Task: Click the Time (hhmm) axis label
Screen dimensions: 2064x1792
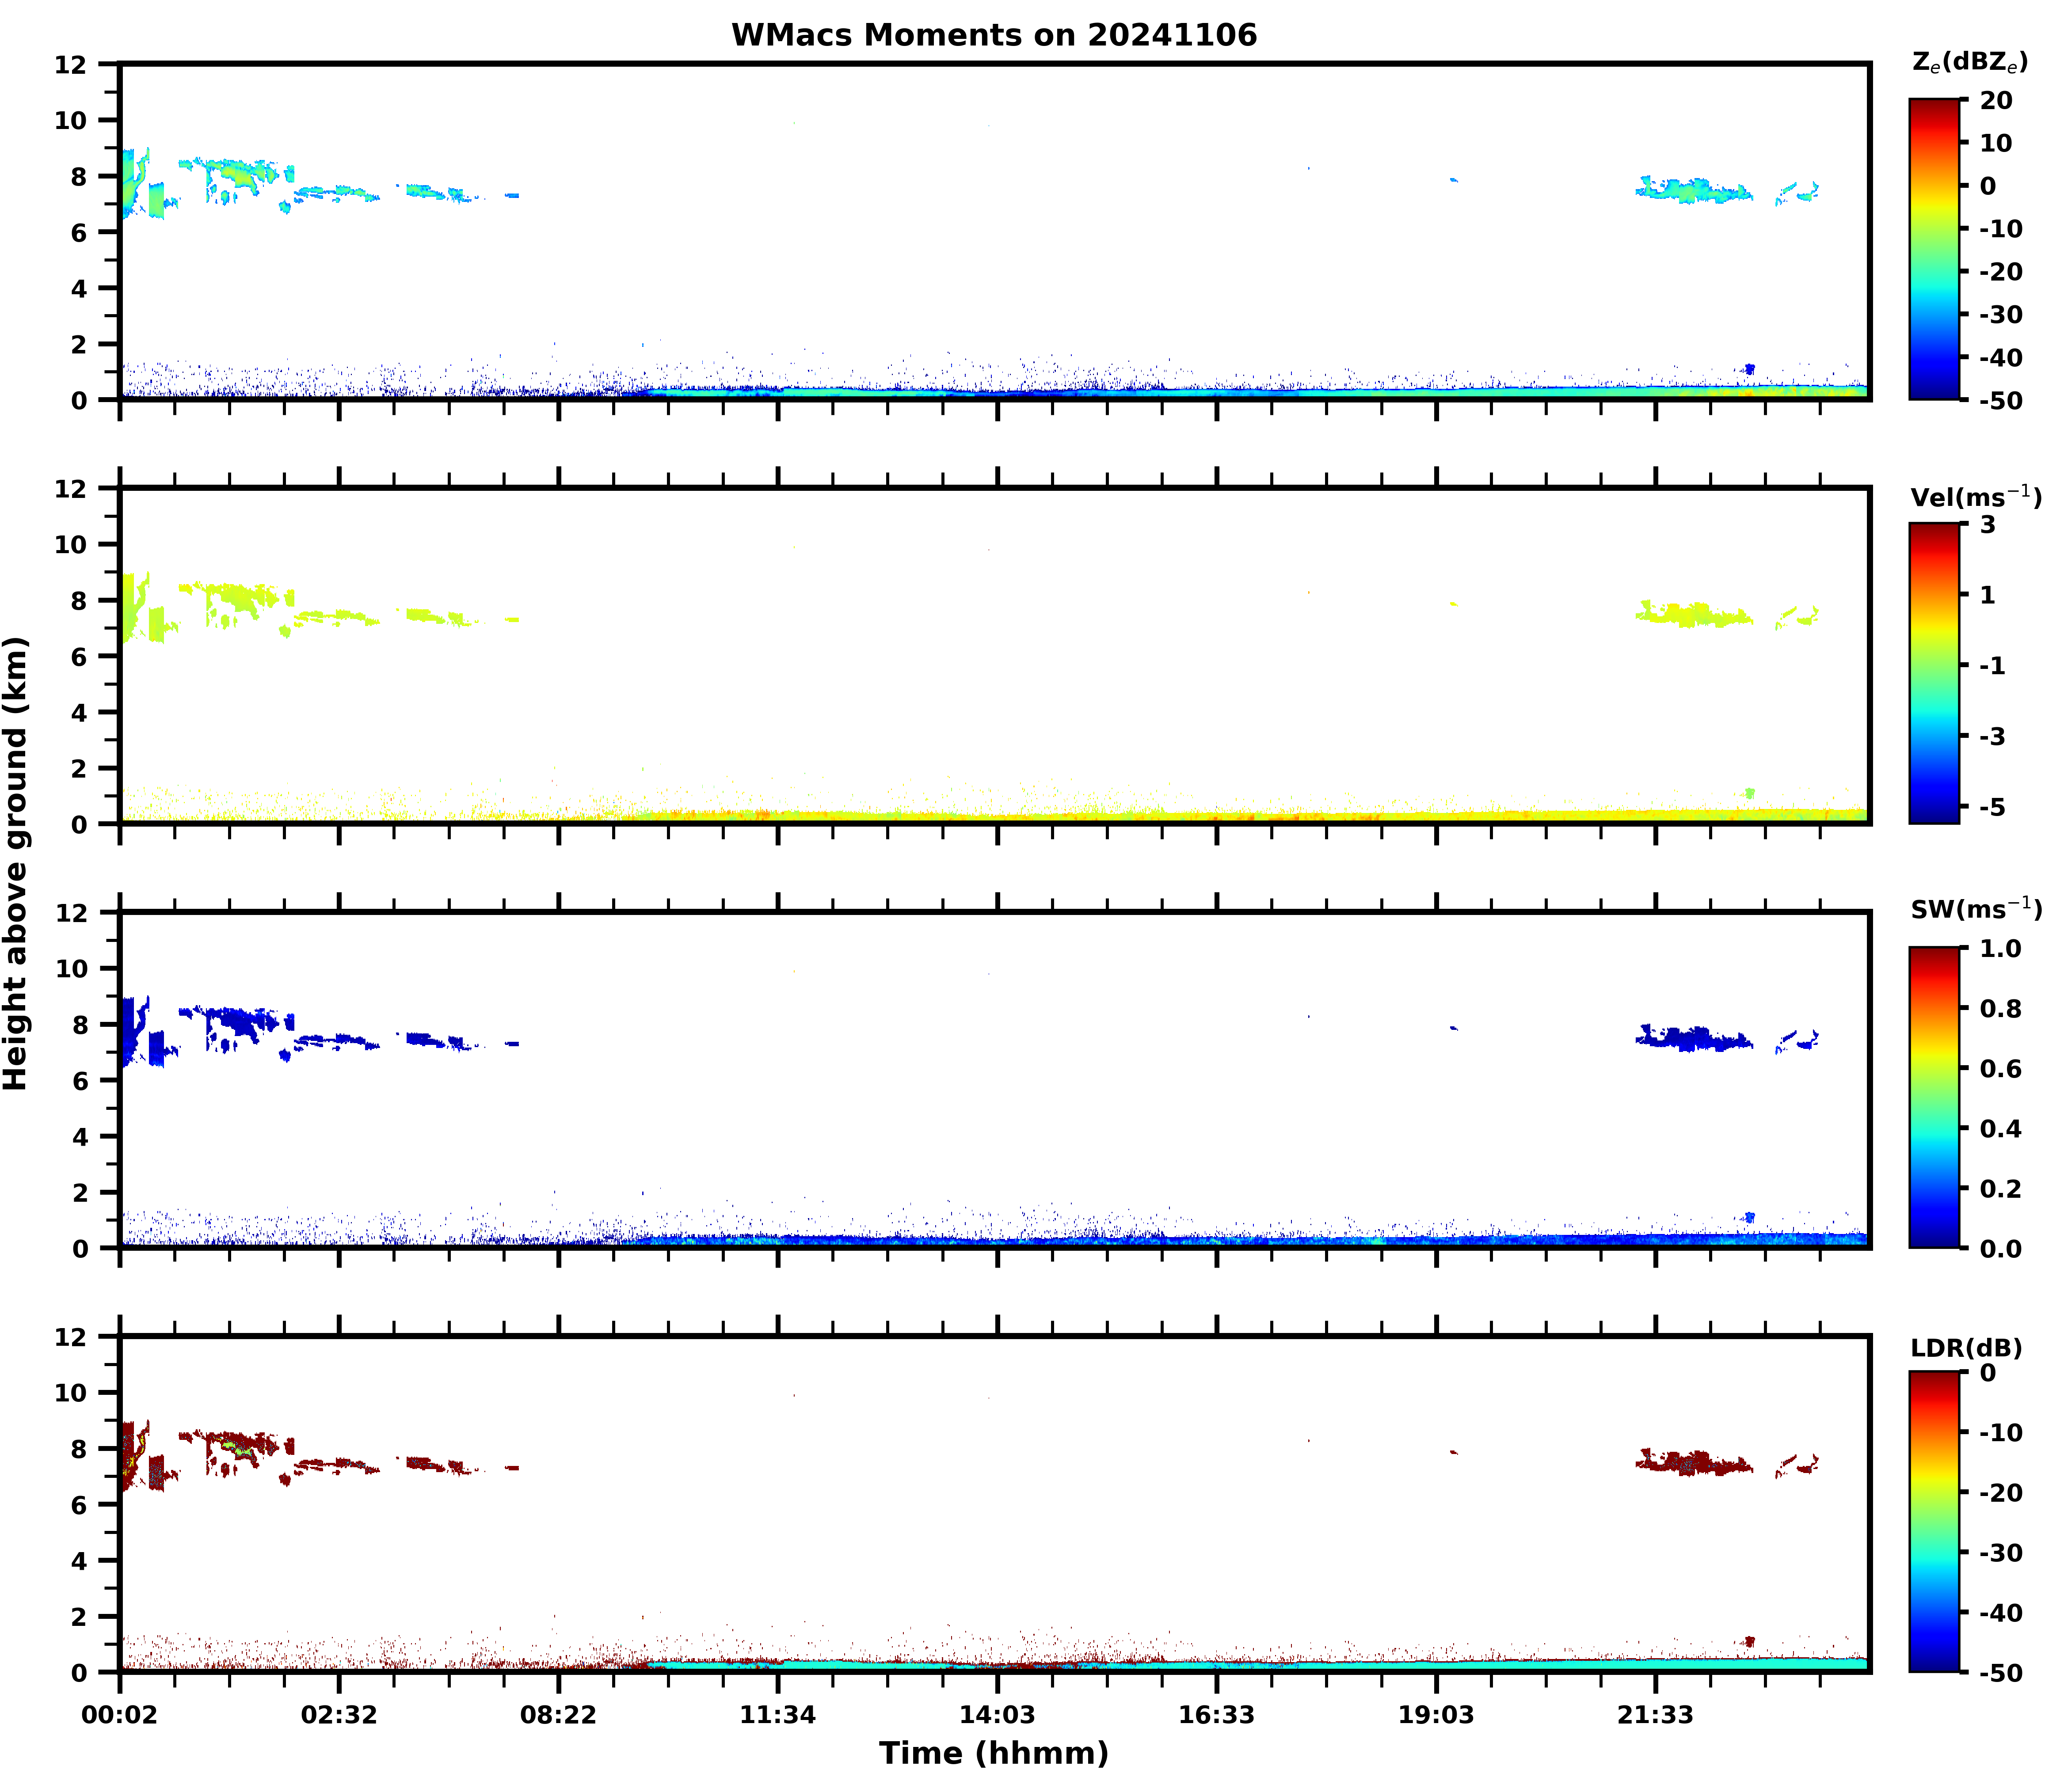Action: point(993,1753)
